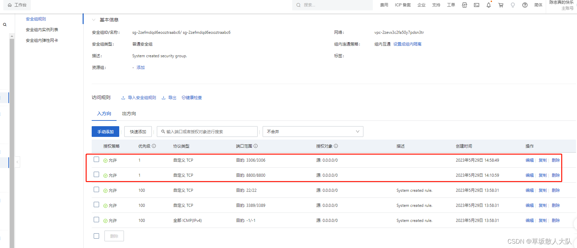Image resolution: width=577 pixels, height=248 pixels.
Task: Select checkbox for port 3306 rule
Action: click(96, 159)
